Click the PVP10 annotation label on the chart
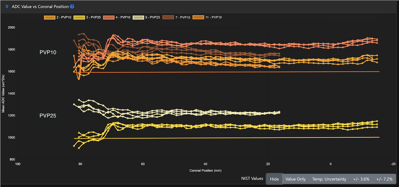The image size is (399, 187). click(48, 52)
